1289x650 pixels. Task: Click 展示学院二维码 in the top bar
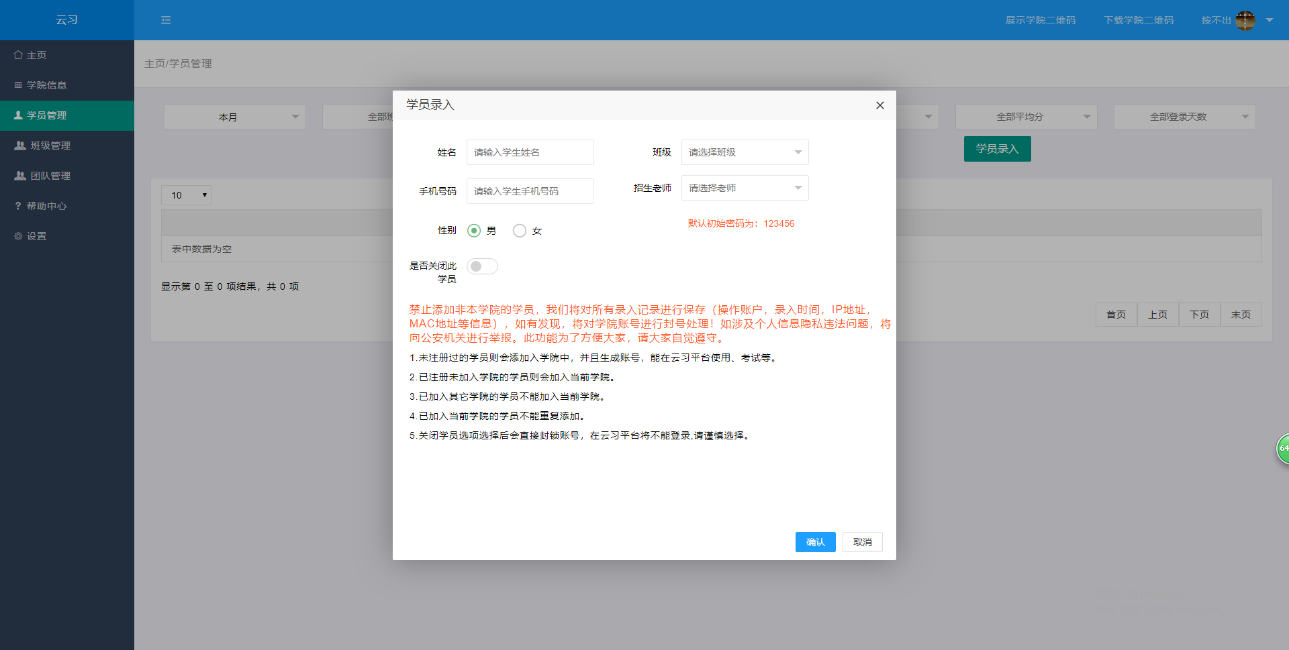[x=1041, y=20]
